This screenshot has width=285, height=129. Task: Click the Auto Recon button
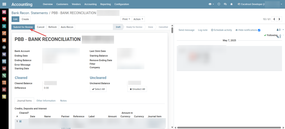tap(67, 27)
